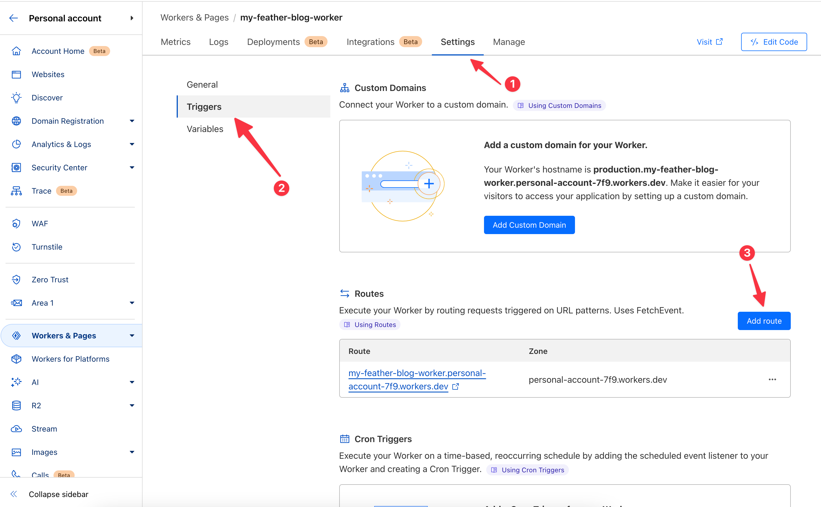Click the Analytics & Logs pie chart icon
The height and width of the screenshot is (507, 821).
tap(16, 144)
